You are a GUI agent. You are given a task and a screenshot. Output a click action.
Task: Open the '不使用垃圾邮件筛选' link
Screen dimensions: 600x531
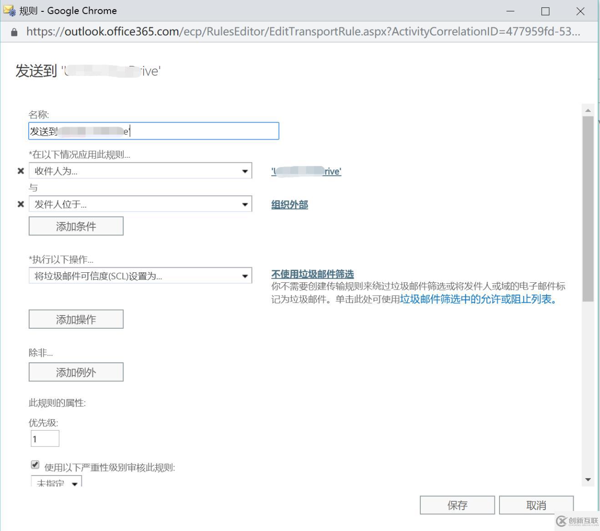pyautogui.click(x=313, y=274)
